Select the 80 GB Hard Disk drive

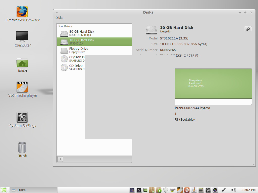pyautogui.click(x=94, y=33)
